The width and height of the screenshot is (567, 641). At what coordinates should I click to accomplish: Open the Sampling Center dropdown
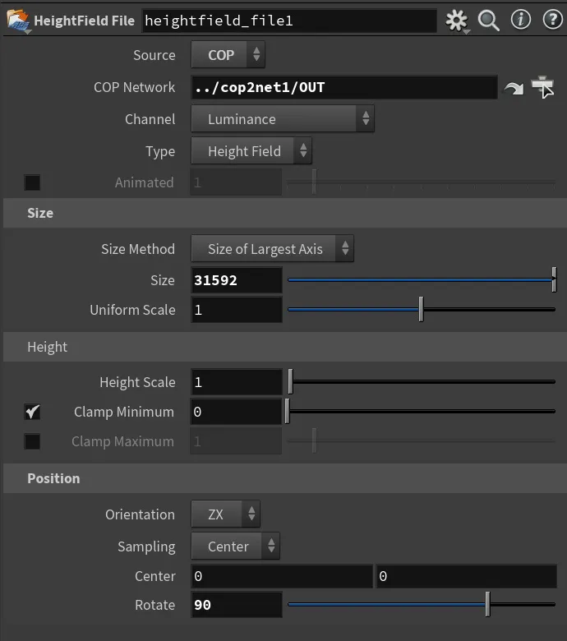236,546
